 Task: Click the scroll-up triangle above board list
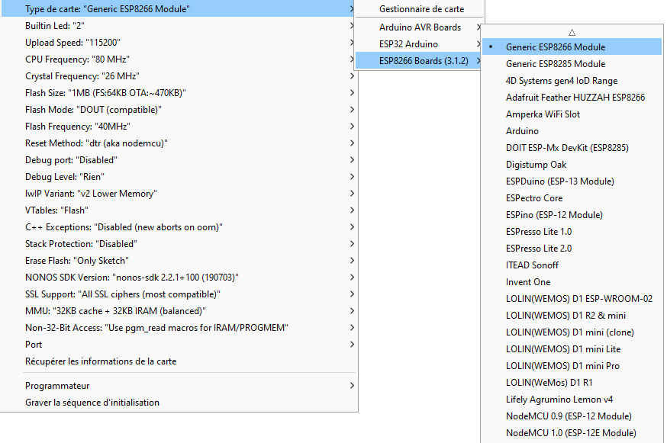tap(572, 32)
